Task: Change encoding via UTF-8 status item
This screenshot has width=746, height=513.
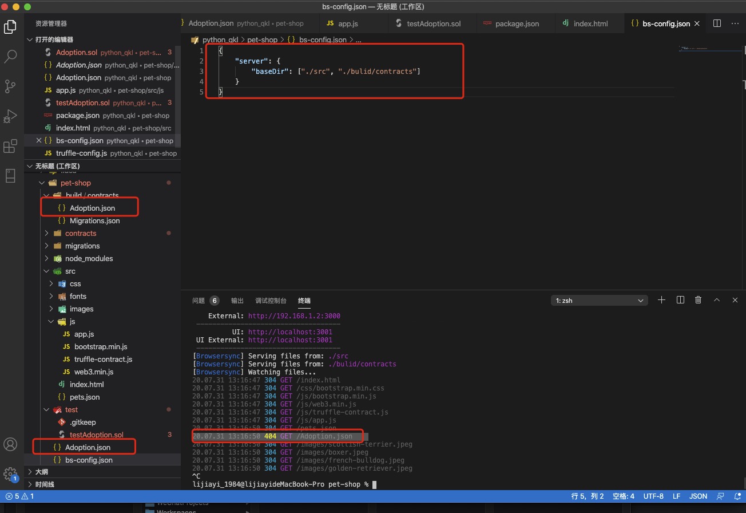Action: click(x=653, y=496)
